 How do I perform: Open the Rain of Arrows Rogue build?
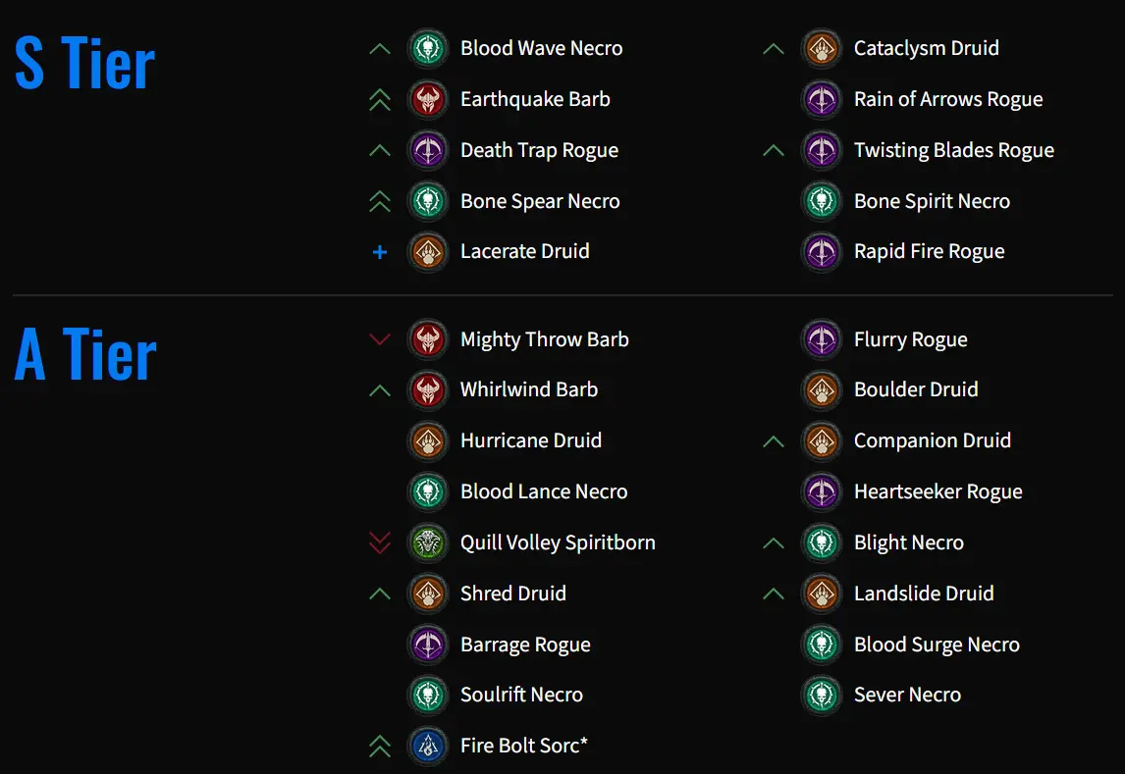pos(947,99)
